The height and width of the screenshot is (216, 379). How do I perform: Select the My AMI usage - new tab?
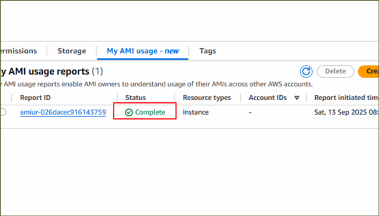[143, 51]
